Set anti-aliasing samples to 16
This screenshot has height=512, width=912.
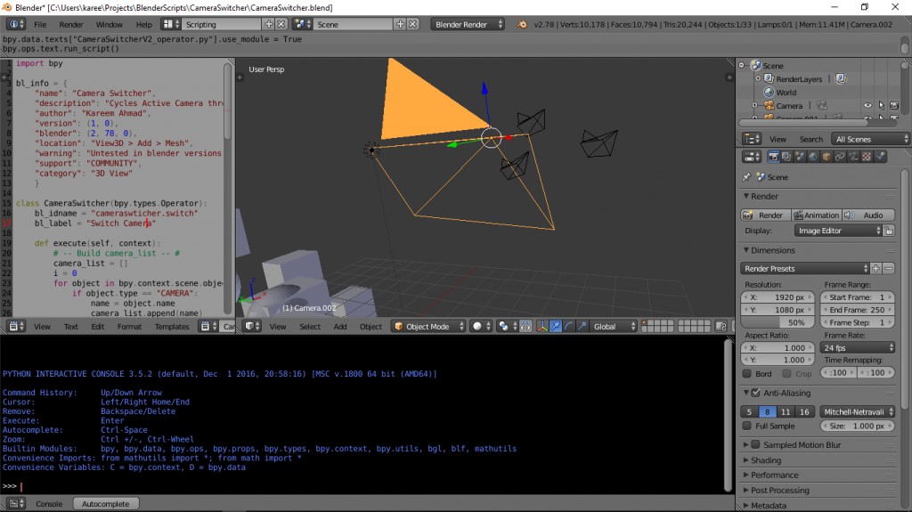click(x=804, y=412)
